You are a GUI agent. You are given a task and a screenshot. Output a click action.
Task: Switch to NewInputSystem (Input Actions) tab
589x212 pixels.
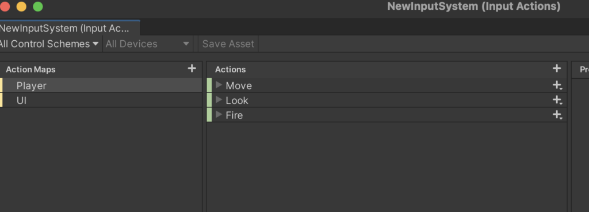point(70,28)
